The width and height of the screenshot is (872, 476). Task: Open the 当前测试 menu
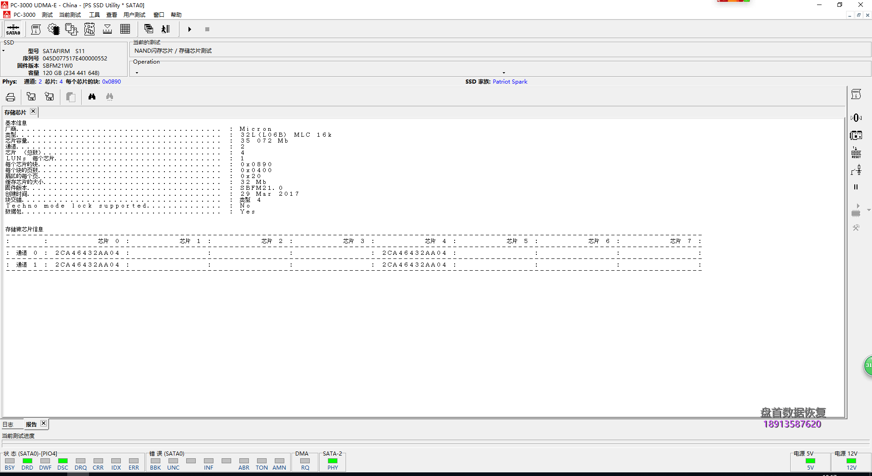(70, 15)
